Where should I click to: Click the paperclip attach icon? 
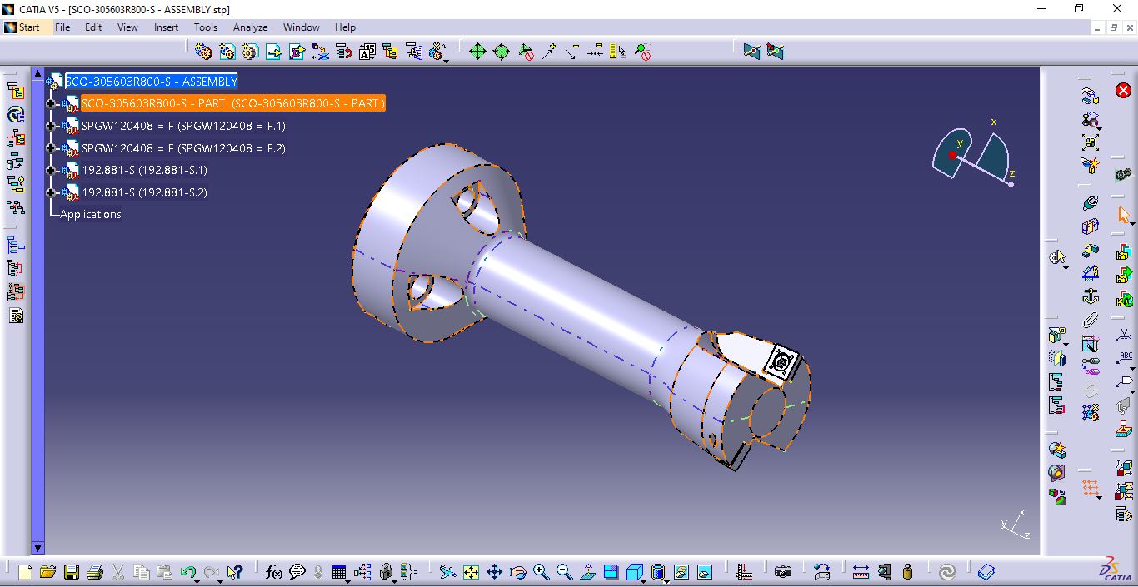1090,320
